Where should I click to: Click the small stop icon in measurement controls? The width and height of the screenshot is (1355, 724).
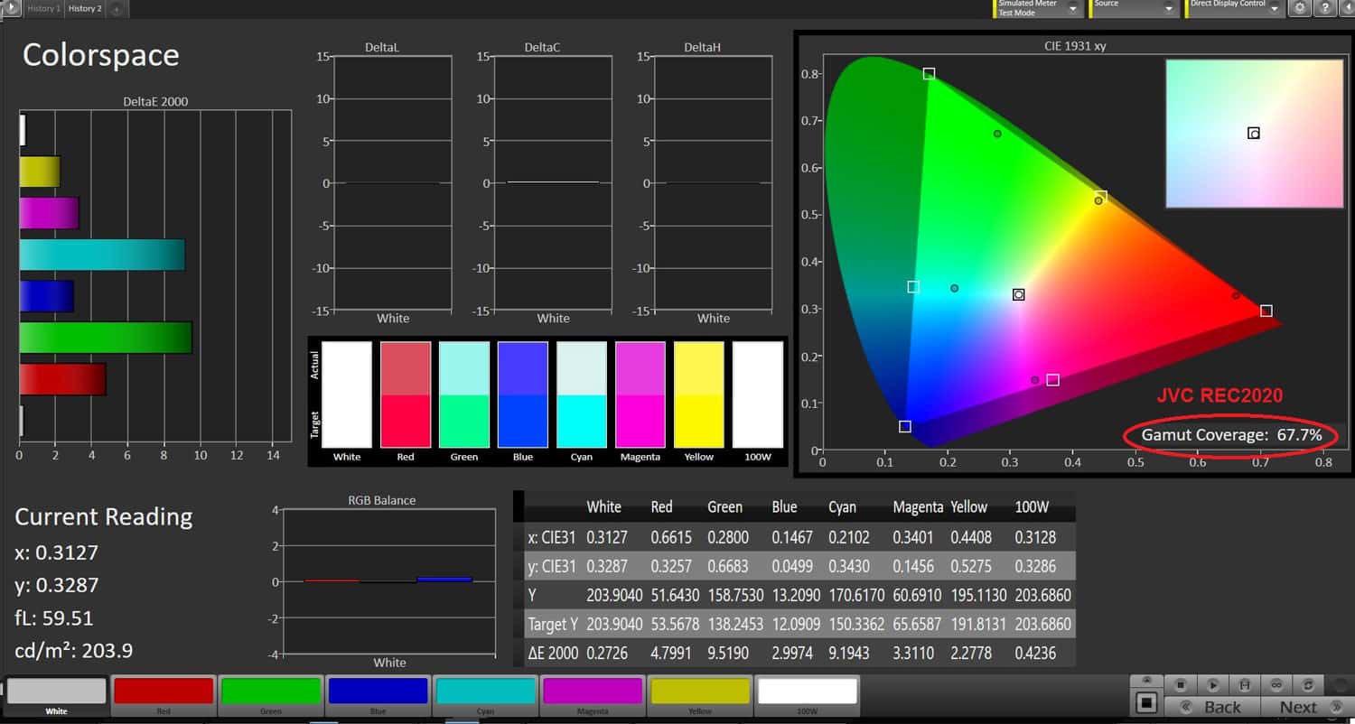click(1181, 685)
